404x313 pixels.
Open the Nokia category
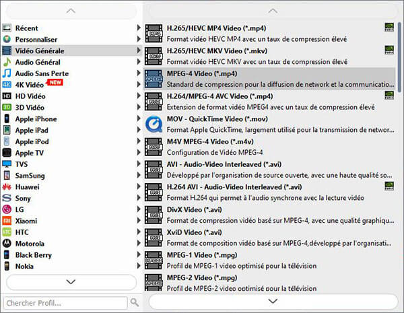pyautogui.click(x=71, y=266)
